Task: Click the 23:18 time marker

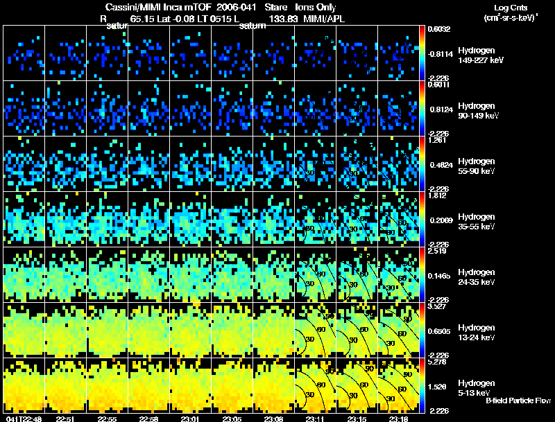Action: pos(398,419)
